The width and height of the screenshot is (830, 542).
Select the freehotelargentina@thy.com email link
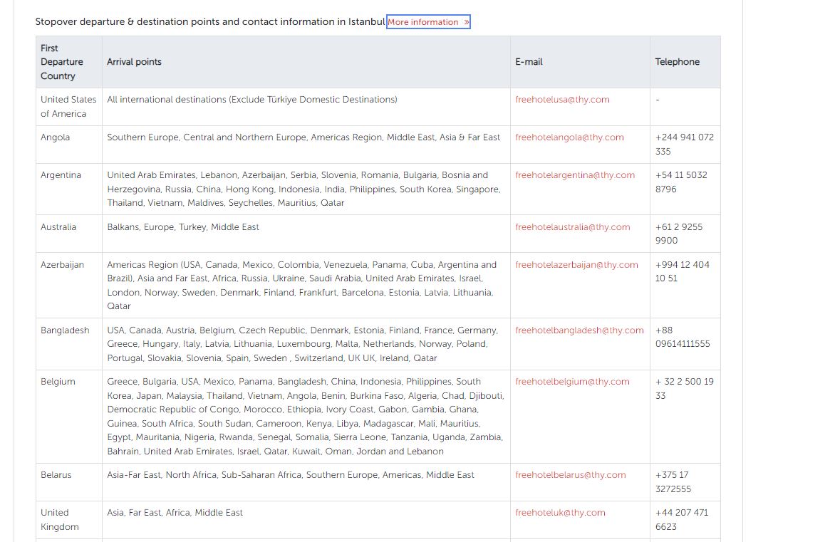pyautogui.click(x=574, y=175)
